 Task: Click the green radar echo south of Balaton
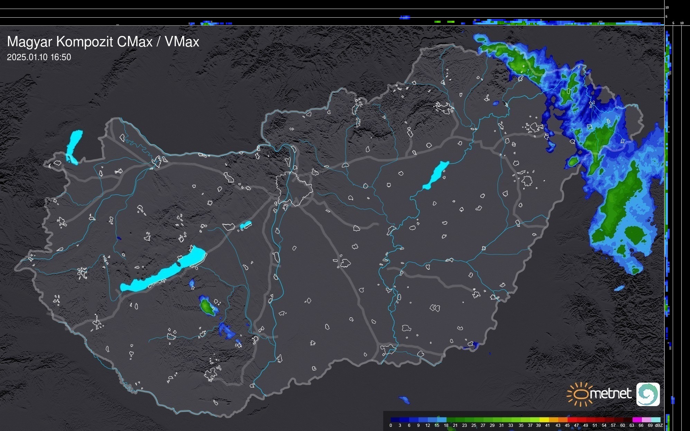(206, 306)
